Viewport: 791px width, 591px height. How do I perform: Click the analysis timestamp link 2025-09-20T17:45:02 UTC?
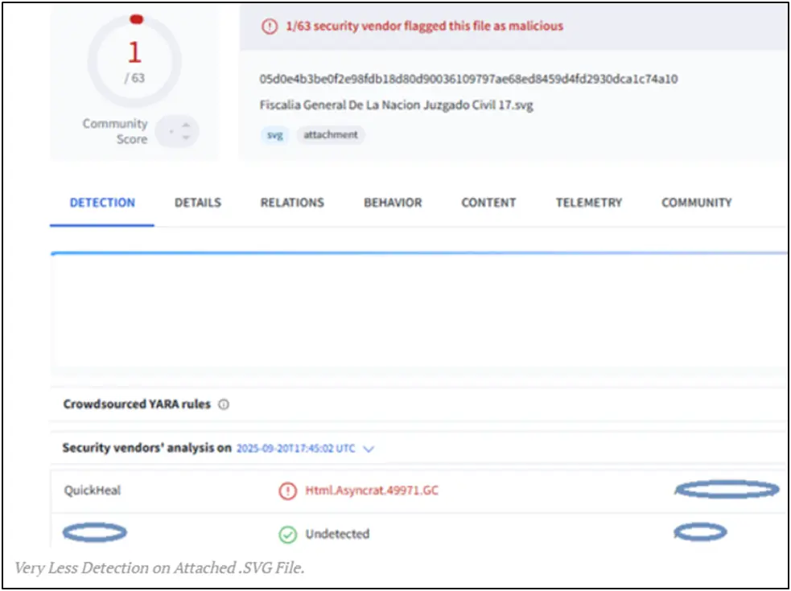click(x=295, y=449)
